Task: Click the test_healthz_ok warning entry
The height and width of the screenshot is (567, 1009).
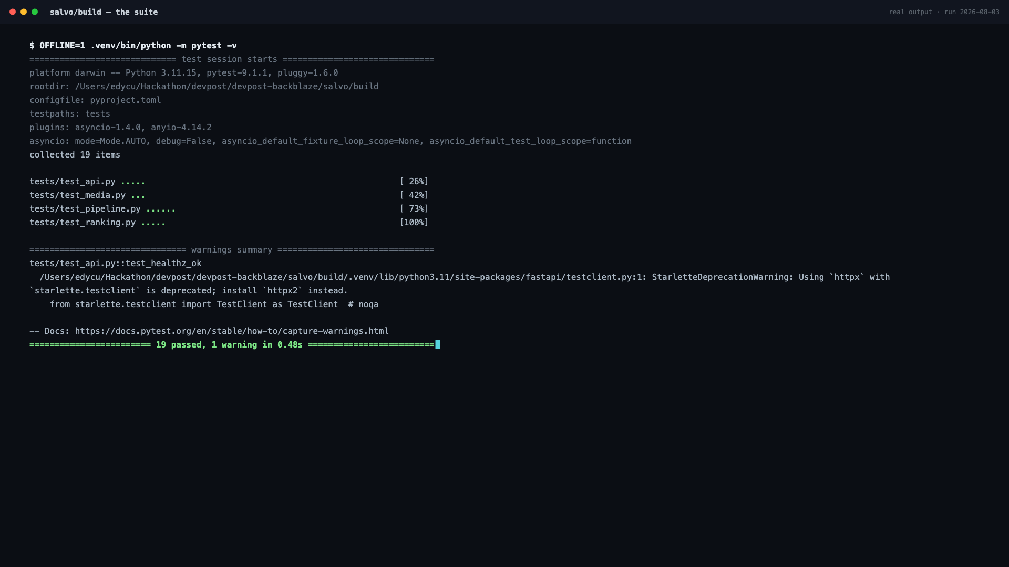Action: coord(116,264)
